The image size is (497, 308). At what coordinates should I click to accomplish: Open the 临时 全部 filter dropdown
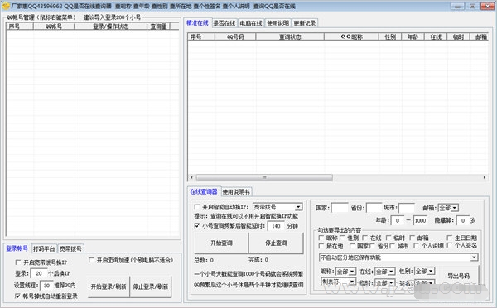point(385,282)
